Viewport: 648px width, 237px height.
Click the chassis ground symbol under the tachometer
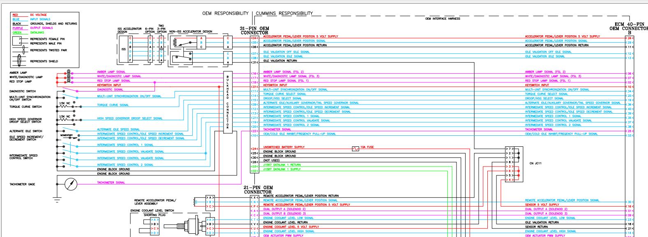pos(56,199)
